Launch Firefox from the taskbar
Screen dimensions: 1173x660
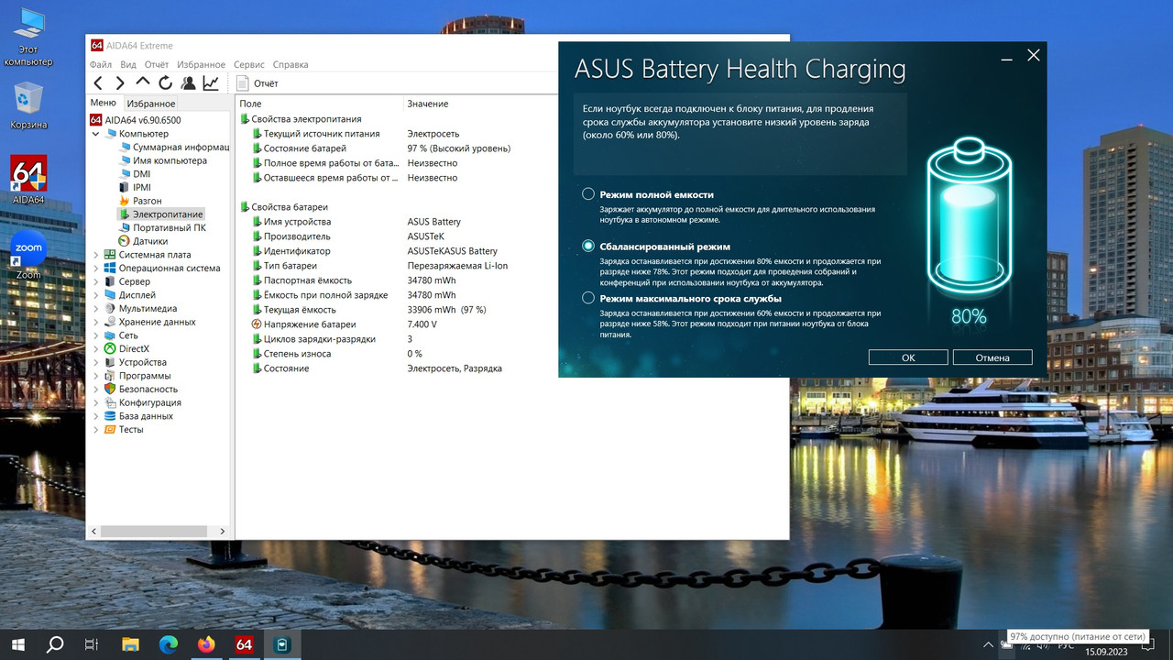(205, 644)
